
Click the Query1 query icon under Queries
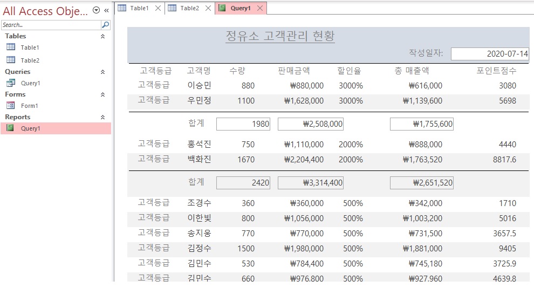[10, 83]
